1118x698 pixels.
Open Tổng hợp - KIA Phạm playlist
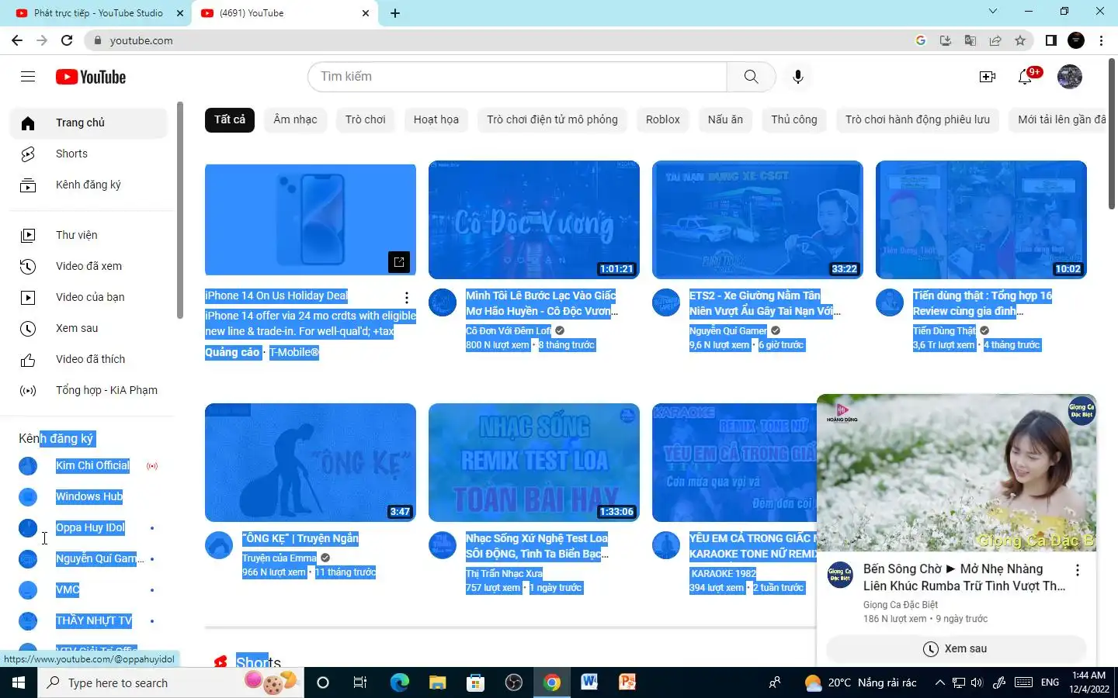point(89,390)
